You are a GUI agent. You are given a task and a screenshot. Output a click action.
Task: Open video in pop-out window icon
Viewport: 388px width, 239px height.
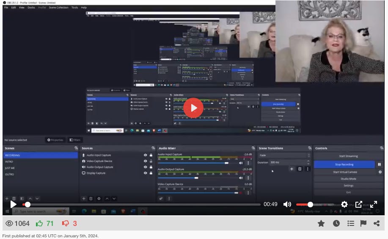click(x=358, y=204)
